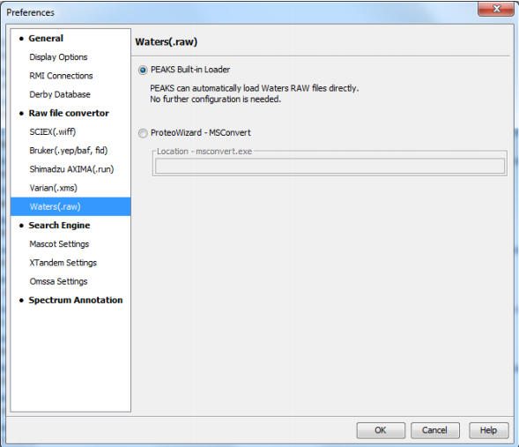Viewport: 519px width, 447px height.
Task: Open Bruker(.yep/baf, fid) converter settings
Action: click(x=69, y=151)
